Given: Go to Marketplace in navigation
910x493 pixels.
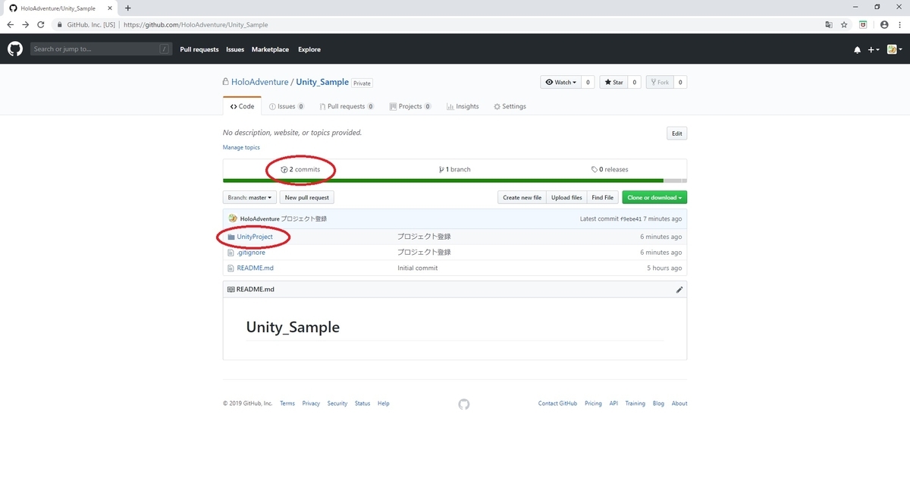Looking at the screenshot, I should (x=270, y=49).
